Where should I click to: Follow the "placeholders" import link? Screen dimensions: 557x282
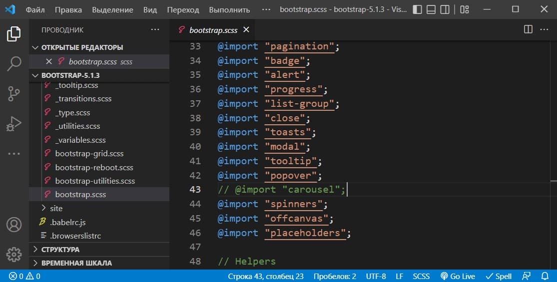point(306,233)
